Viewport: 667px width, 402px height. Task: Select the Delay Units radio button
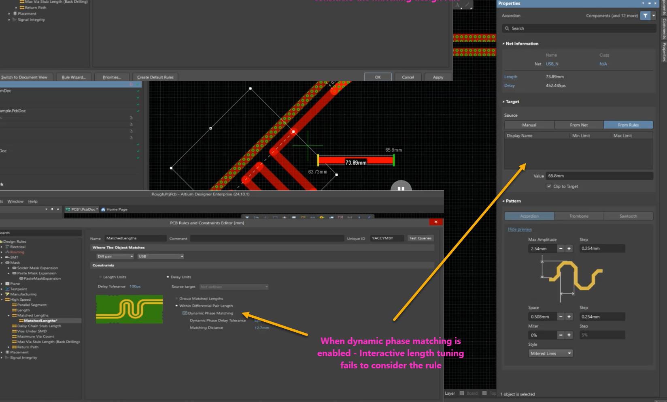[168, 277]
